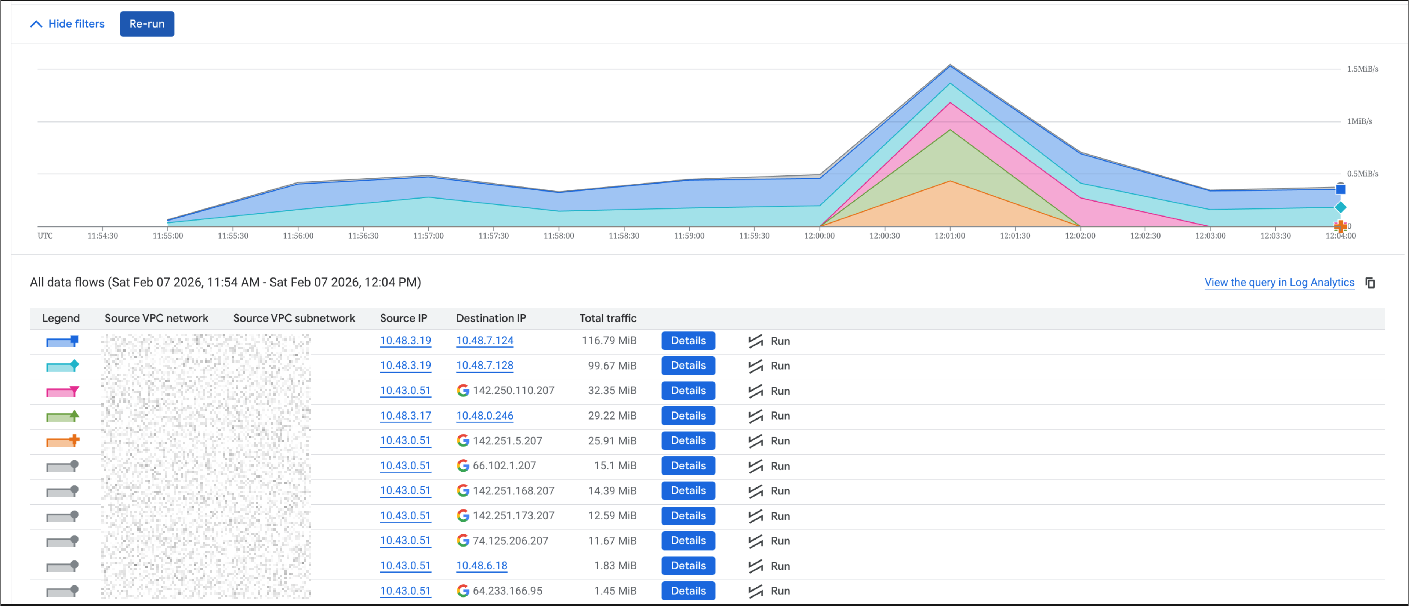Click the chart peak at 12:01:00
This screenshot has width=1409, height=606.
pyautogui.click(x=950, y=66)
